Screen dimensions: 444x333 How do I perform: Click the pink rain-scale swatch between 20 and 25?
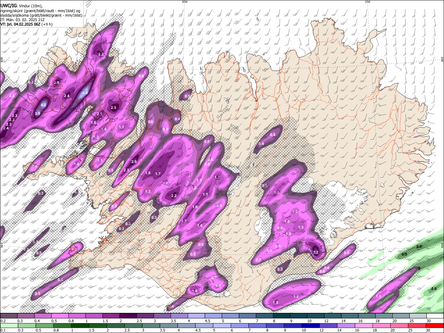pos(400,325)
